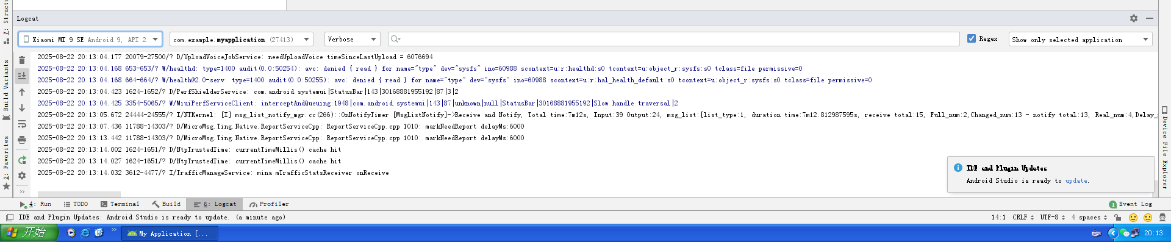Select the MiuiPerfServiceClient log line

(x=357, y=103)
